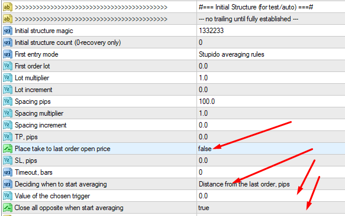This screenshot has width=345, height=216.
Task: Click the double icon beside Spacing pips
Action: (7, 102)
